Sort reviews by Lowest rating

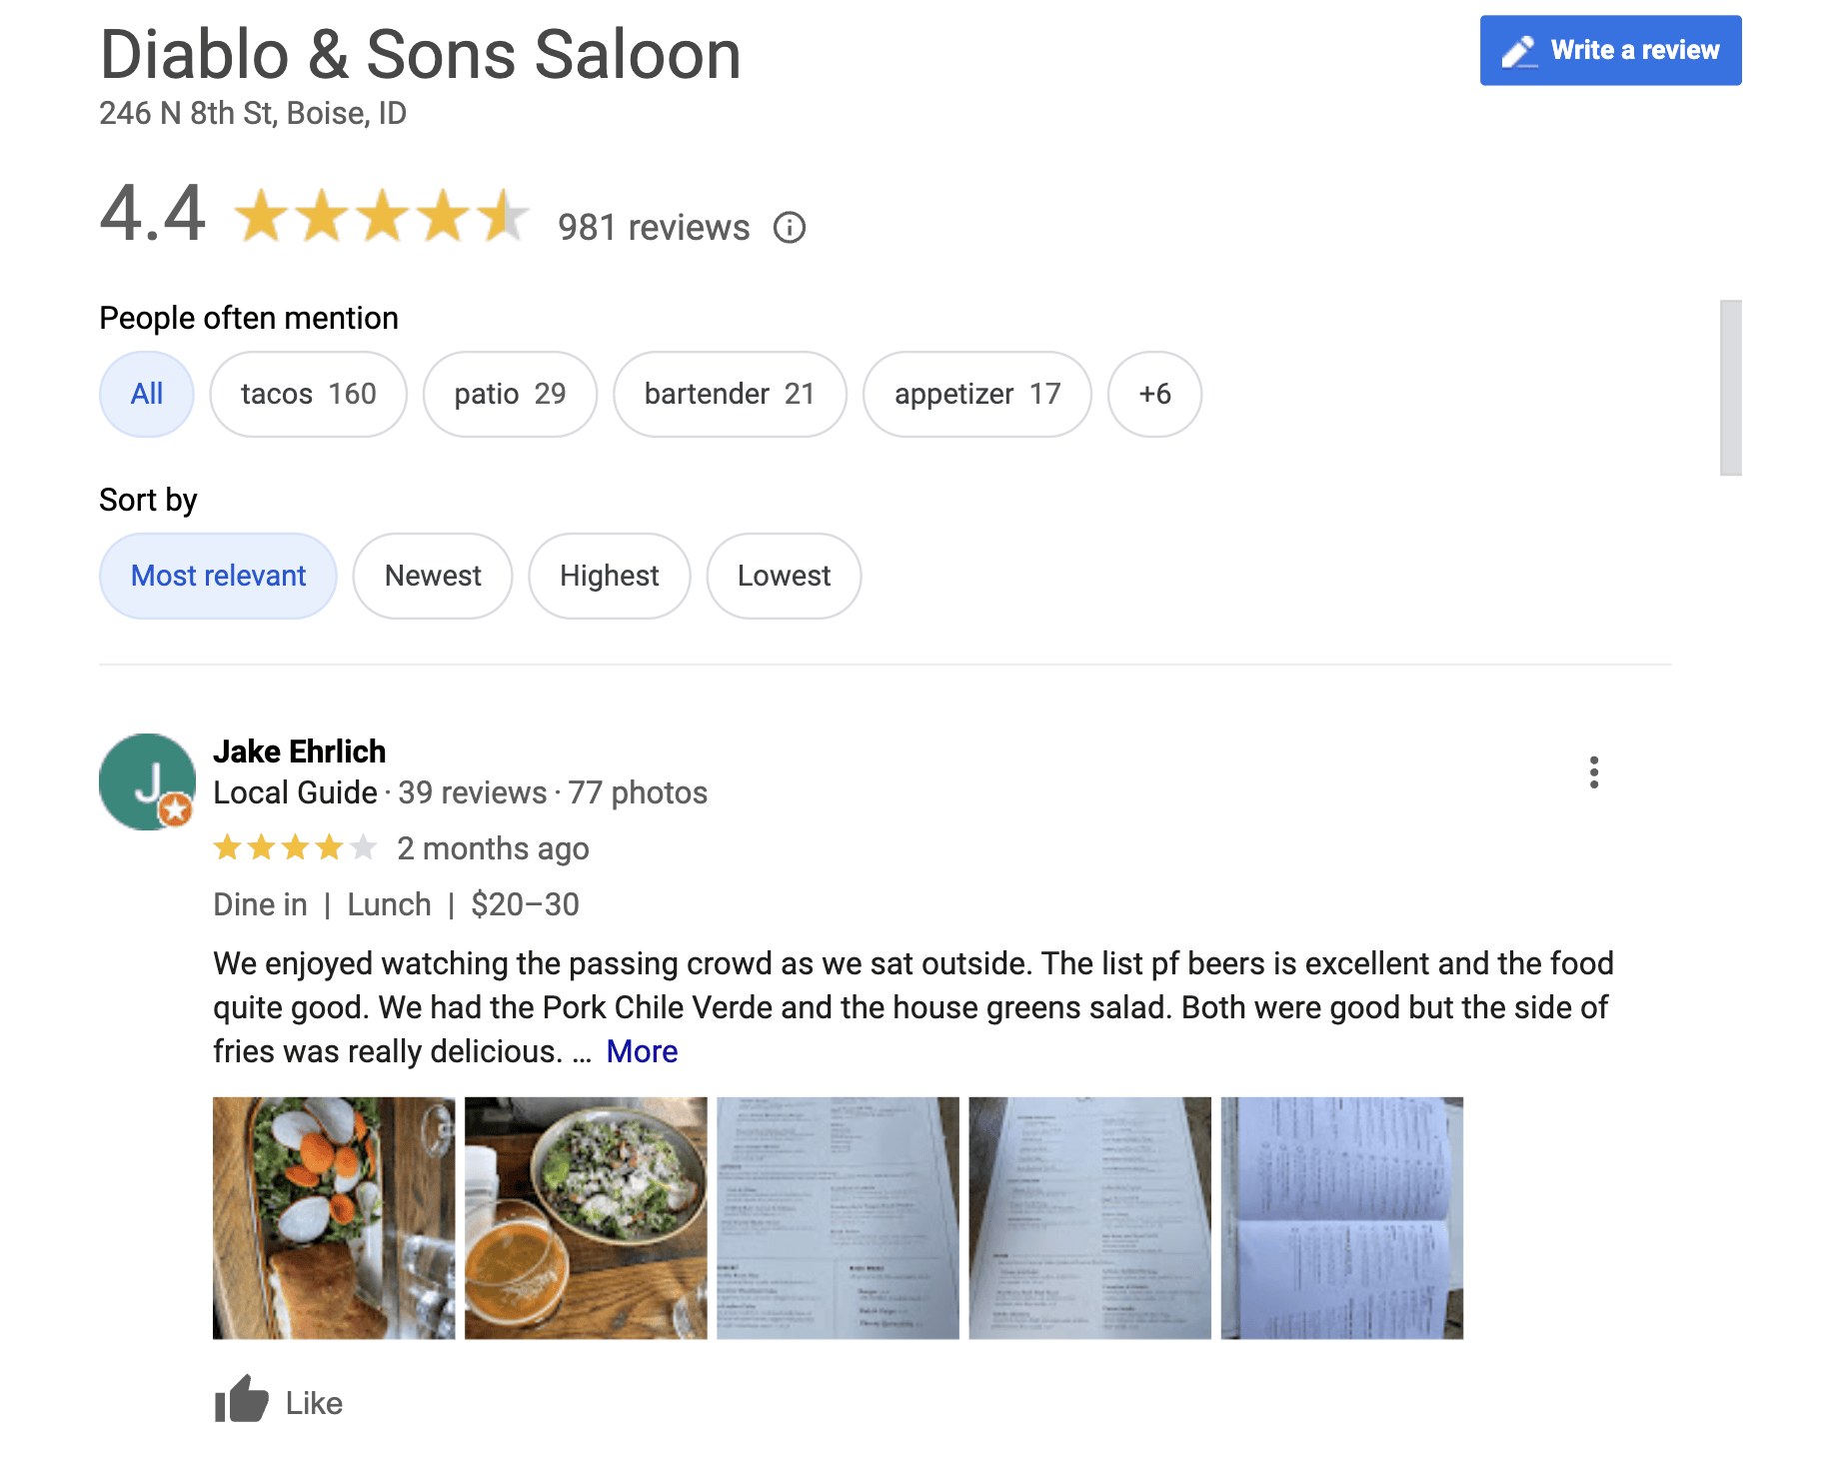coord(784,576)
